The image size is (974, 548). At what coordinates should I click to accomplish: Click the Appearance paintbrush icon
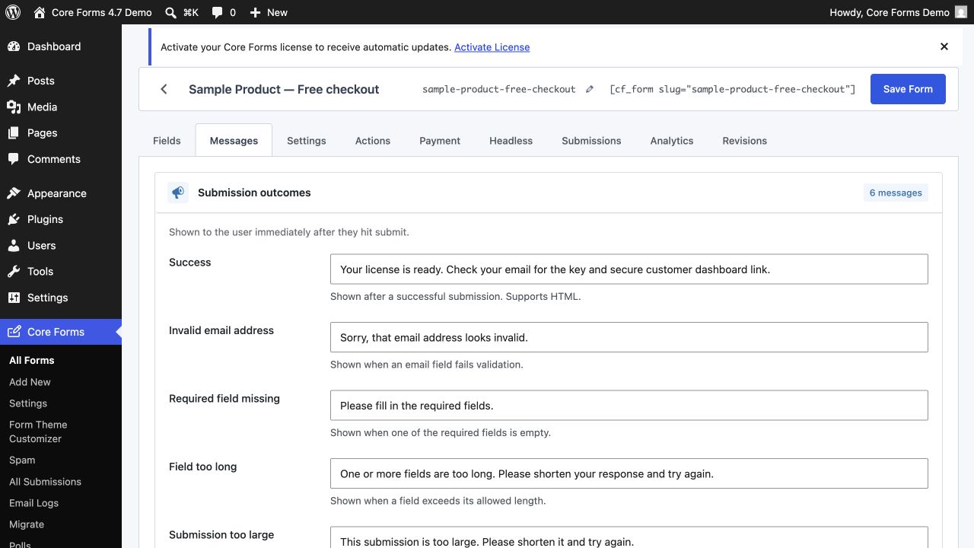(14, 193)
